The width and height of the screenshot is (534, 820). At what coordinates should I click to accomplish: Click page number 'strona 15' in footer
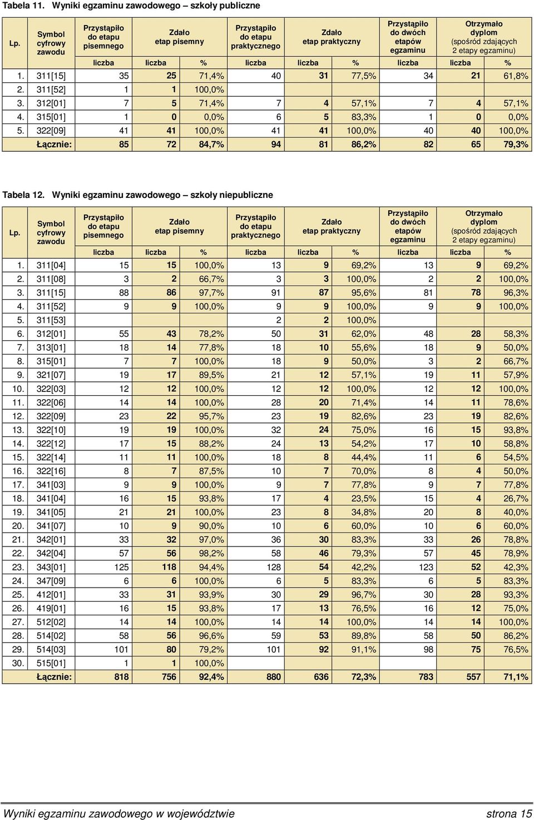click(508, 813)
